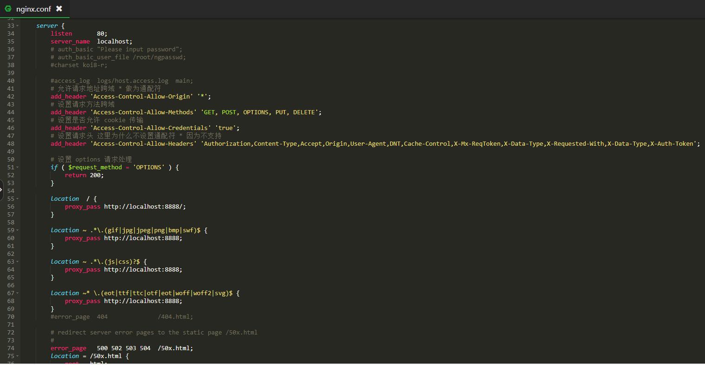Click the green nginx icon on the nginx.conf tab

click(x=8, y=8)
